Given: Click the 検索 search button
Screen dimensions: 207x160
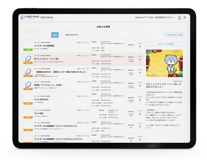Looking at the screenshot, I should [55, 35].
